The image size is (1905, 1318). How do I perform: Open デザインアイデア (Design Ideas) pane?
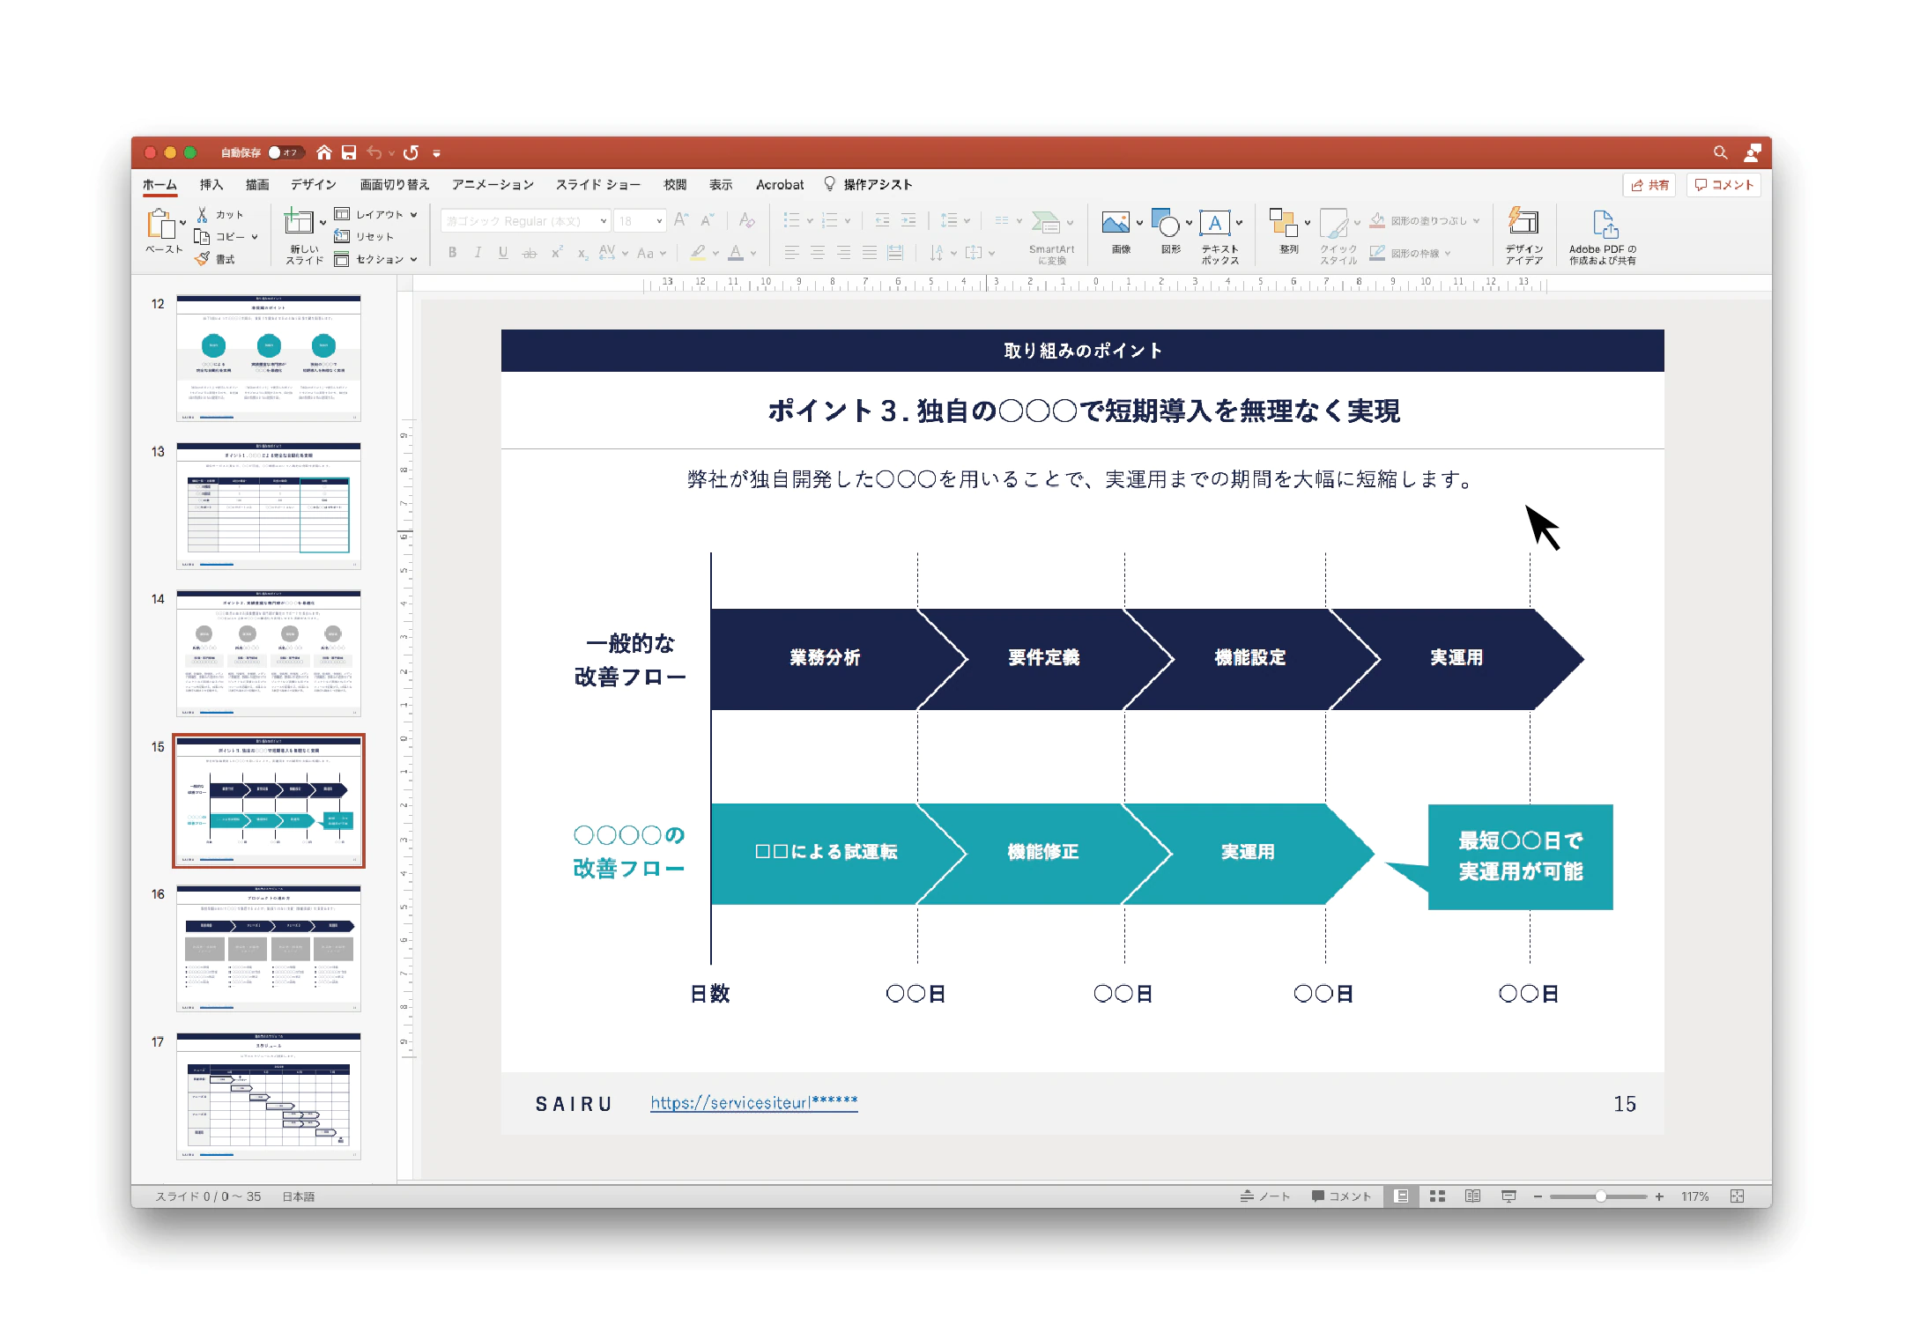coord(1523,235)
